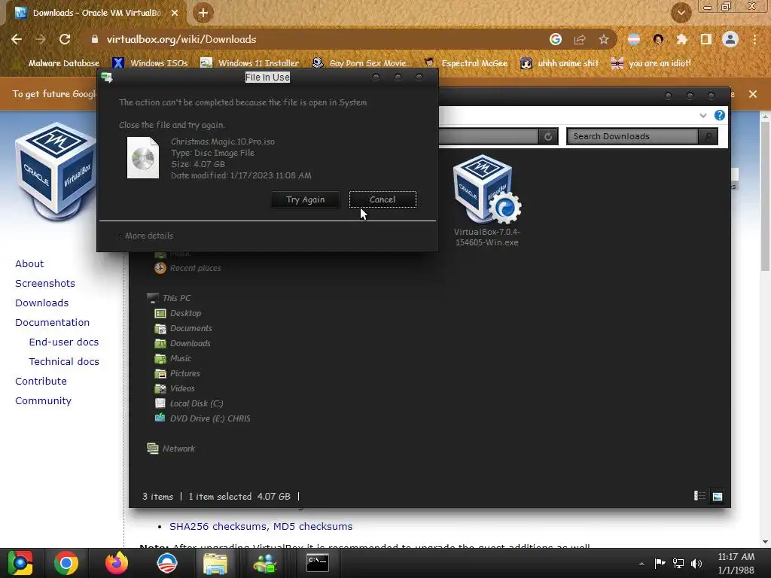Click the Google icon in address bar
The width and height of the screenshot is (771, 578).
[556, 39]
